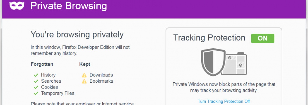308x105 pixels.
Task: Click the Kept column label
Action: point(85,64)
